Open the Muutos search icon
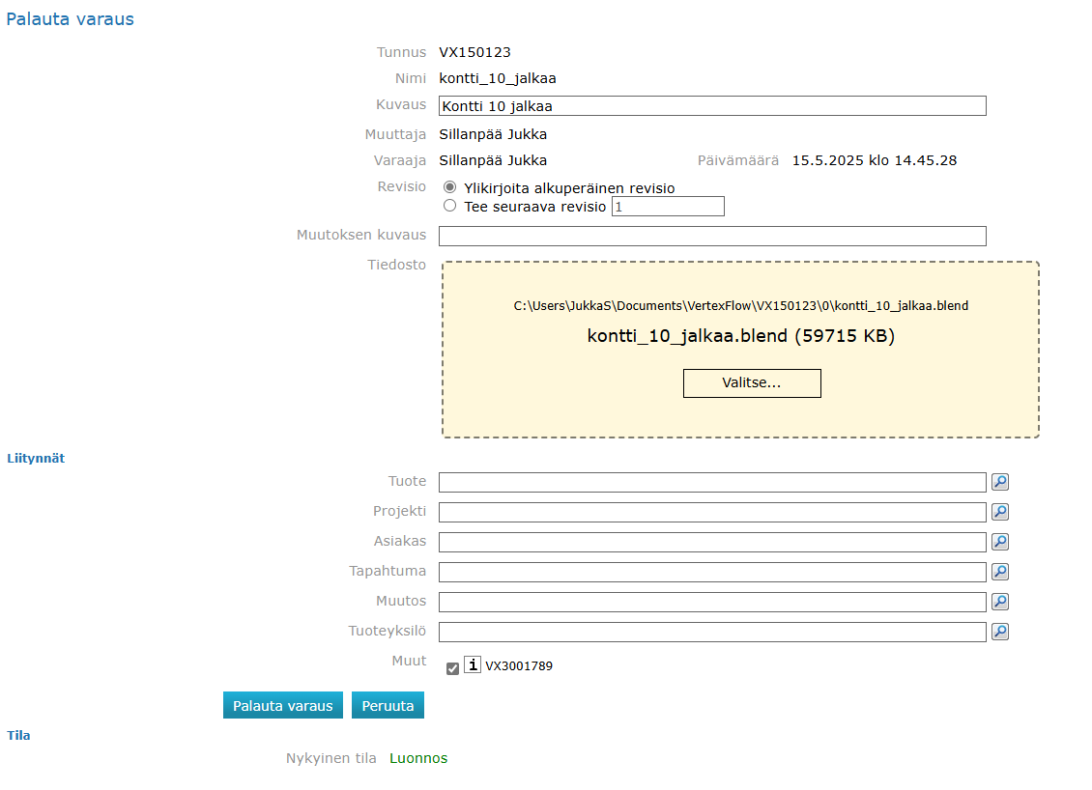 (1000, 602)
